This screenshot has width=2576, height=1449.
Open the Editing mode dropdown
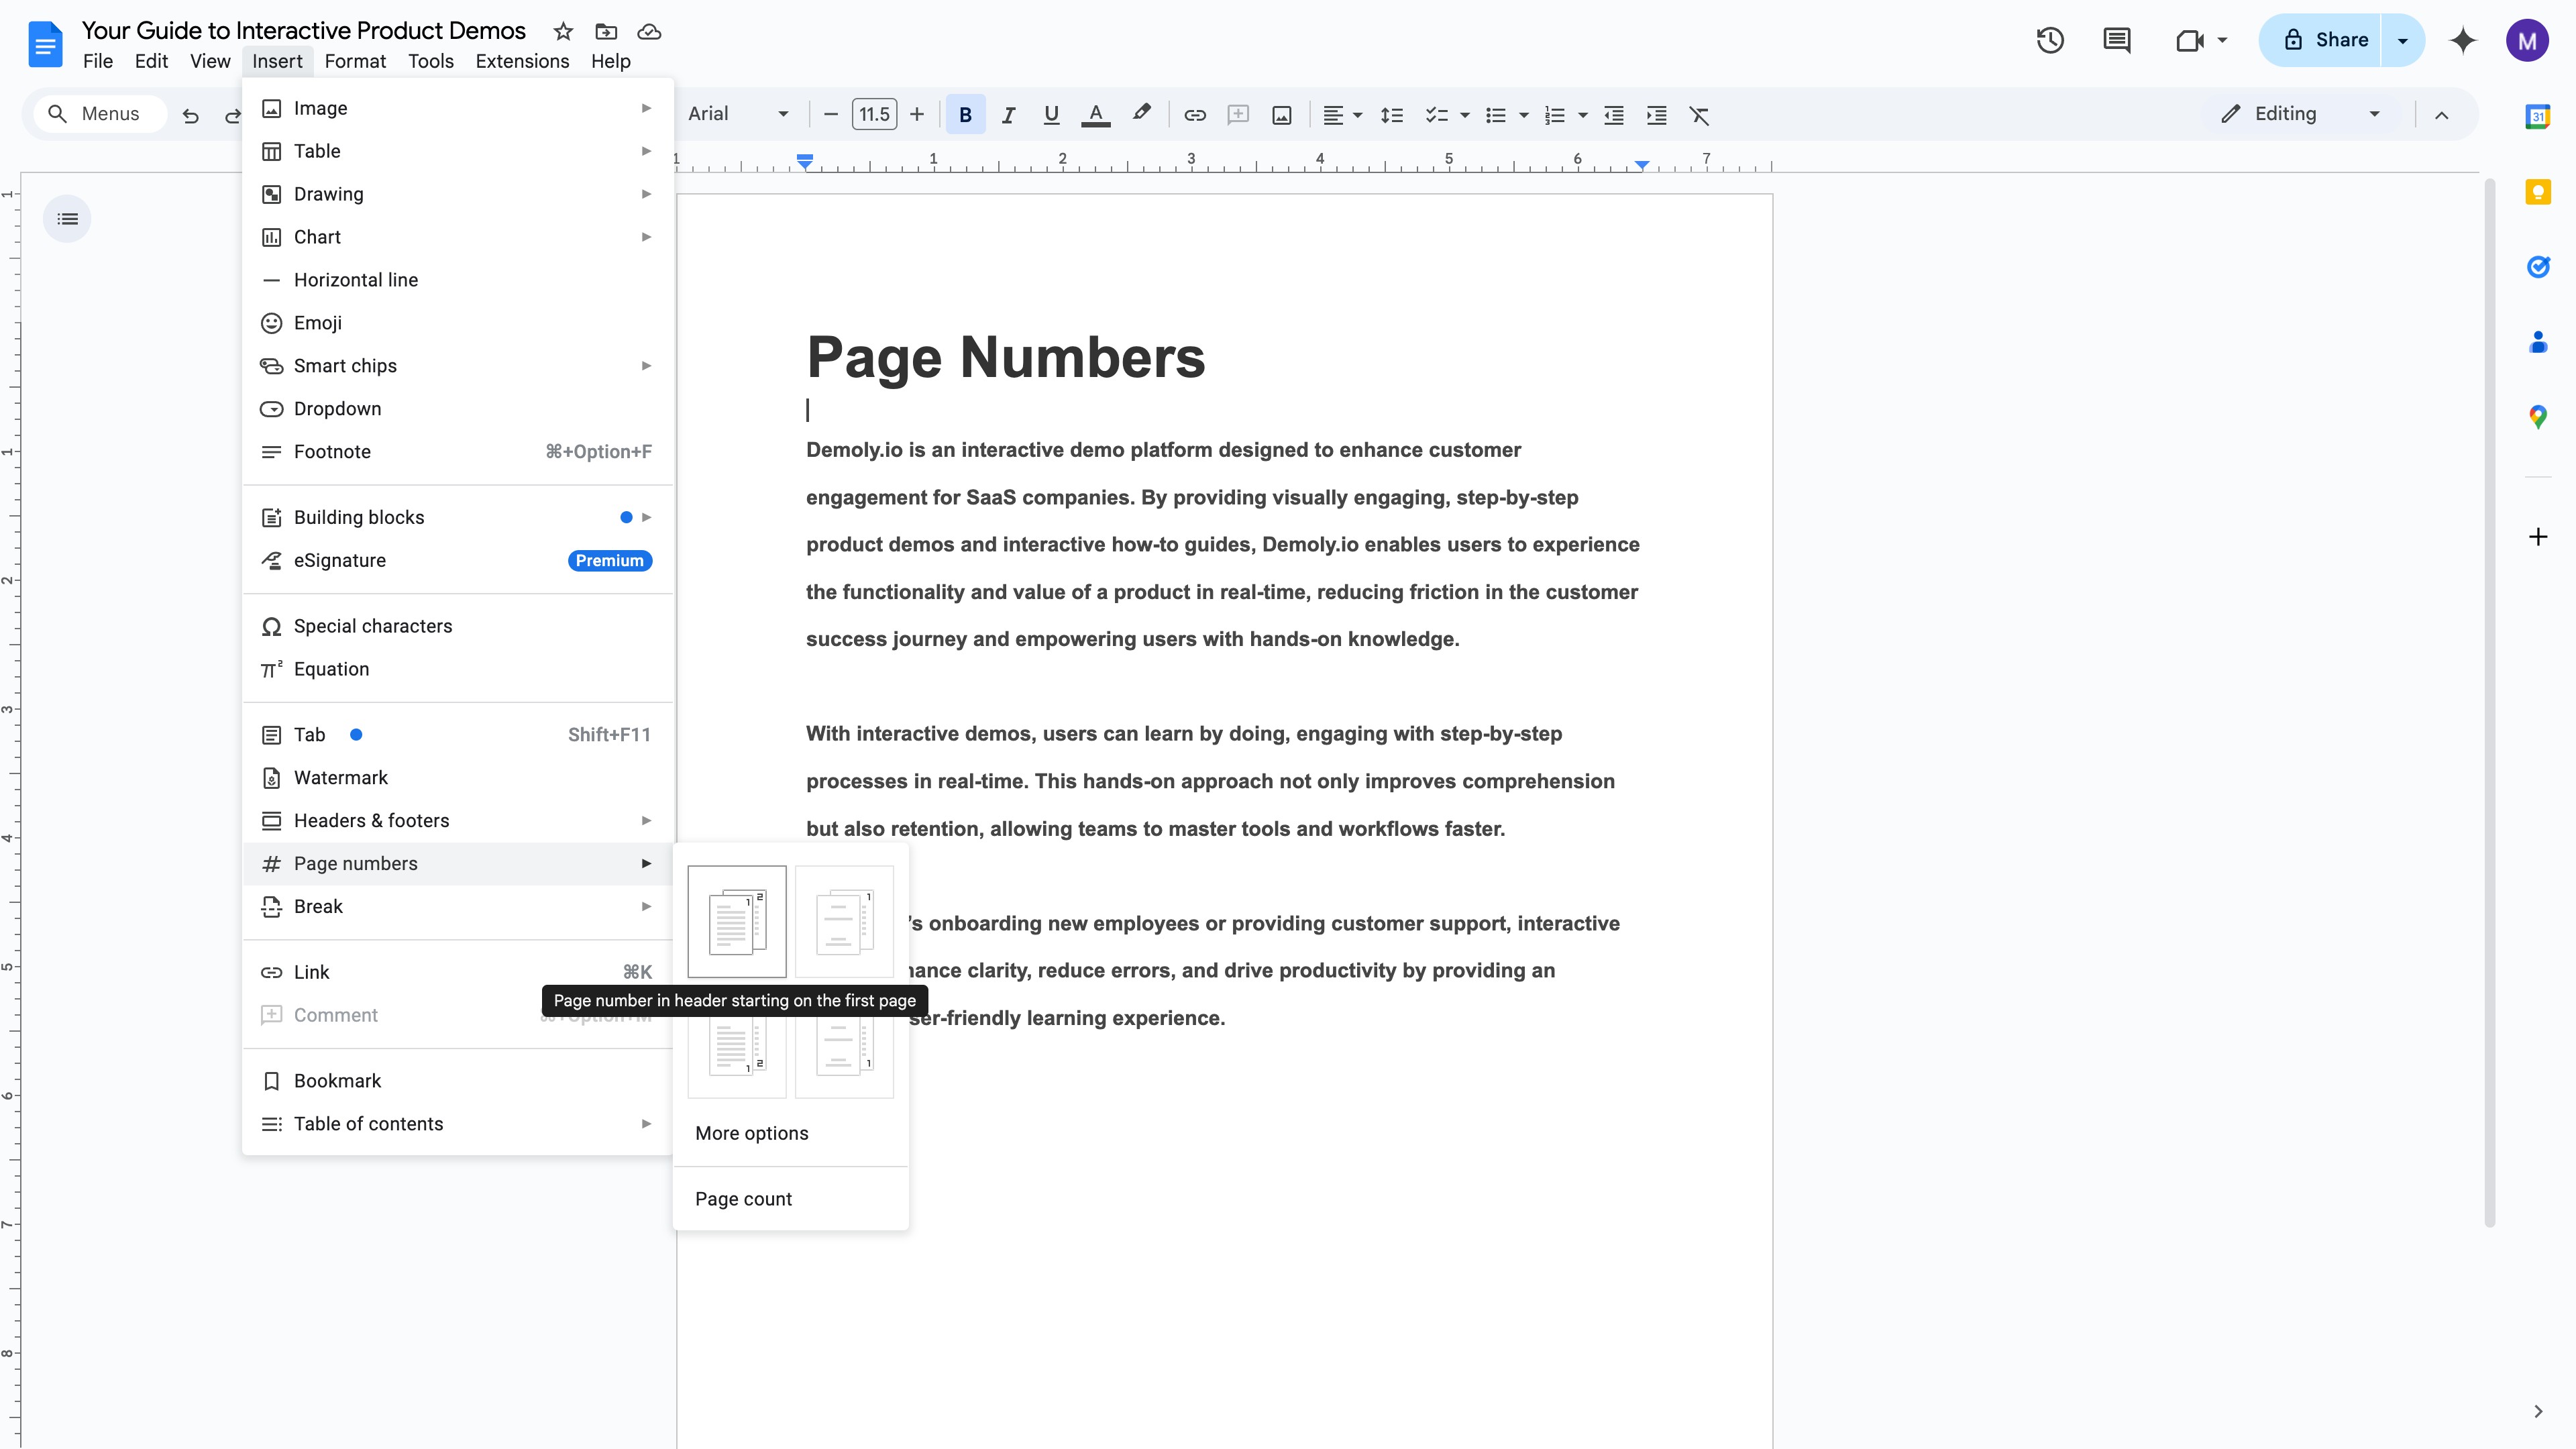pyautogui.click(x=2300, y=114)
